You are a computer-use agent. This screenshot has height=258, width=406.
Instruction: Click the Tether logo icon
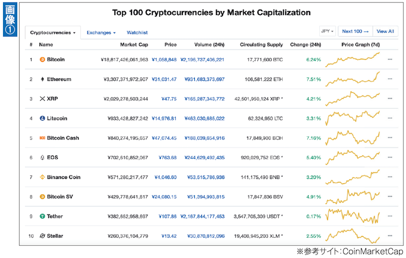point(43,216)
